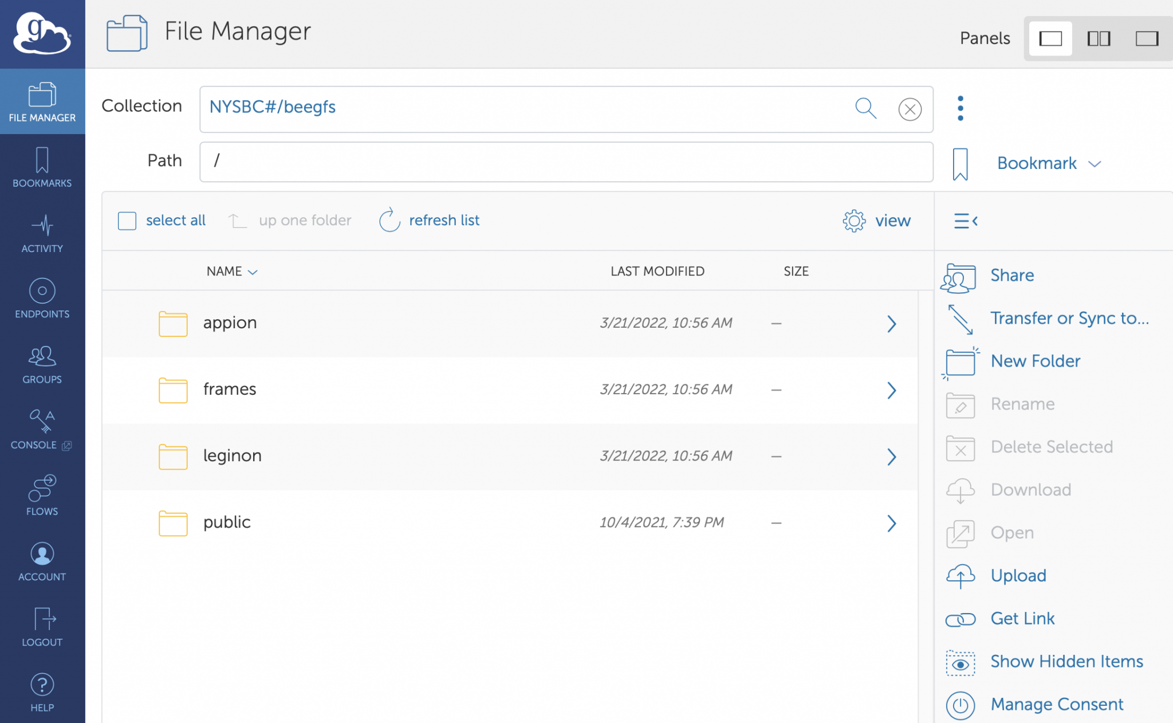Click the Show Hidden Items label
This screenshot has width=1173, height=723.
[x=1066, y=662]
